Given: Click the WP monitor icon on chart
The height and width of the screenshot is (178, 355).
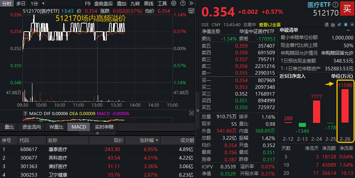Looking at the screenshot, I should [191, 11].
